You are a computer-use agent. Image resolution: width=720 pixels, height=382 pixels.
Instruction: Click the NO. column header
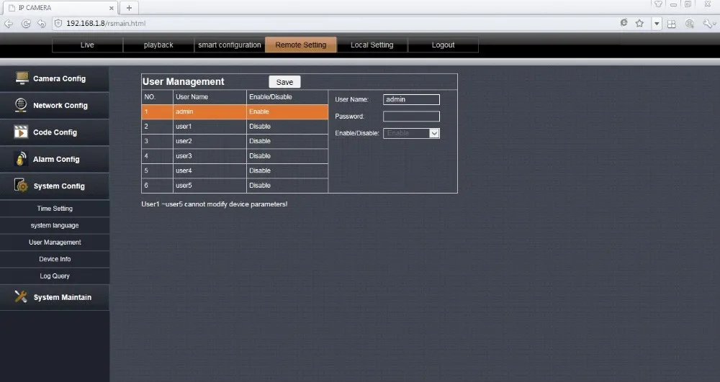coord(158,97)
